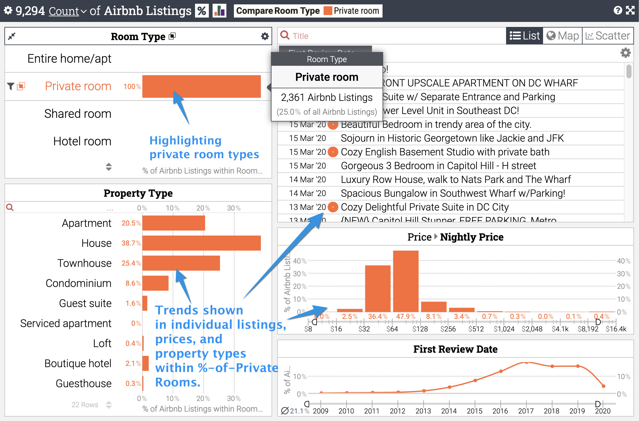Switch to the Map view tab
The image size is (639, 421).
coord(562,36)
